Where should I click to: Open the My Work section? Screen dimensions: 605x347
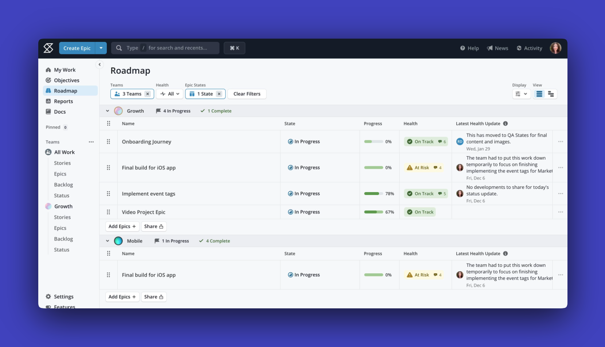click(64, 70)
